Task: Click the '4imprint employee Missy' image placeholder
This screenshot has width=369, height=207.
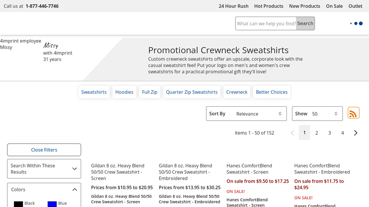Action: 20,44
